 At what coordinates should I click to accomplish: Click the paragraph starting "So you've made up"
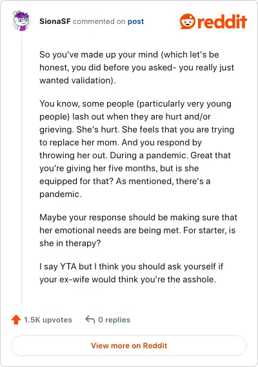(137, 67)
